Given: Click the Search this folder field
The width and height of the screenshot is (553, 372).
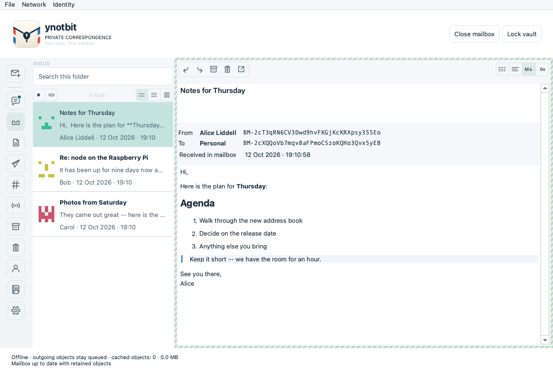Looking at the screenshot, I should [x=102, y=77].
